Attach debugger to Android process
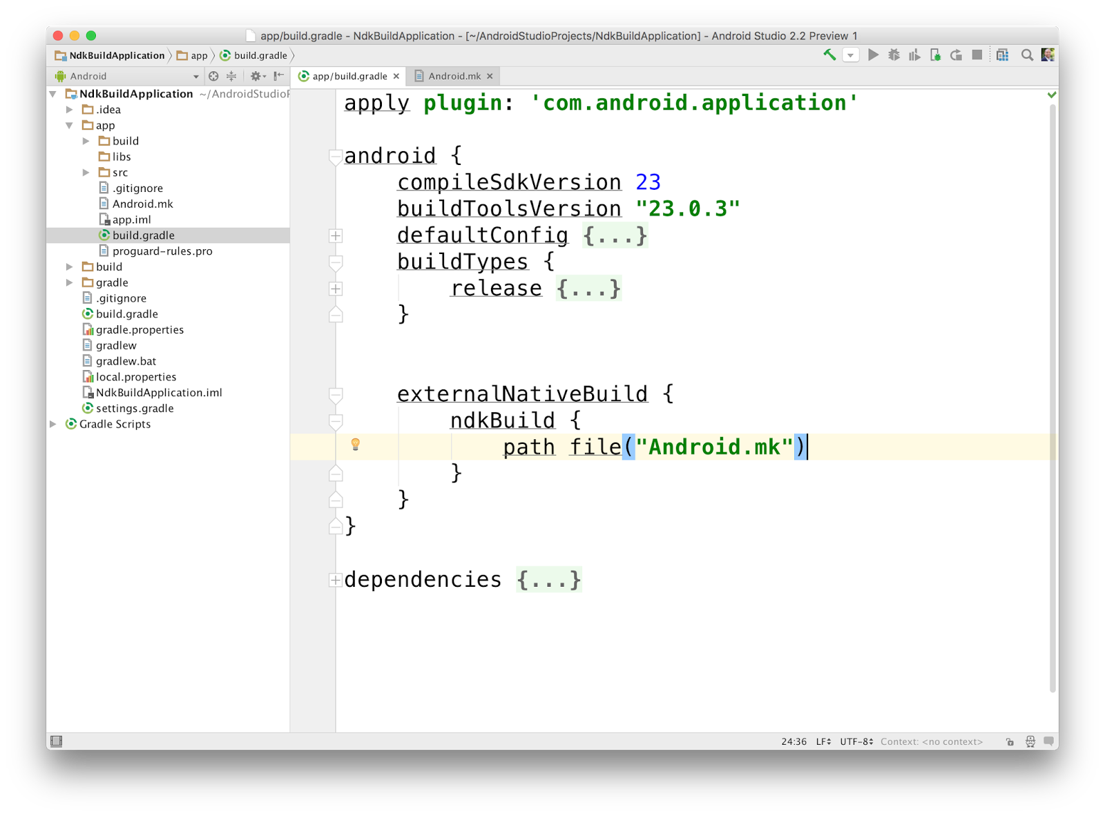 [934, 54]
